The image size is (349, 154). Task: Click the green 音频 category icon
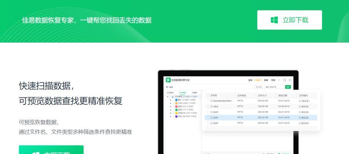176,110
